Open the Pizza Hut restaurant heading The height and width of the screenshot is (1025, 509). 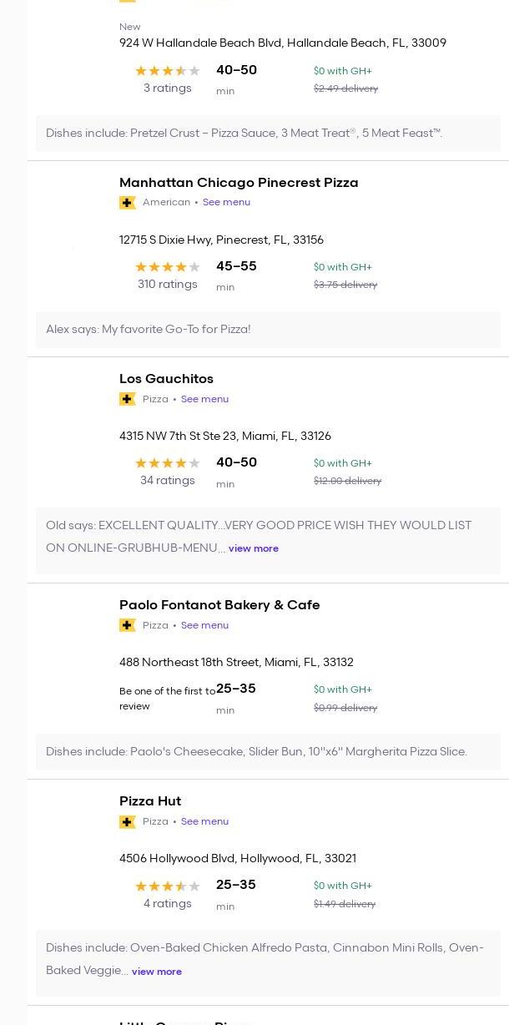[x=150, y=800]
